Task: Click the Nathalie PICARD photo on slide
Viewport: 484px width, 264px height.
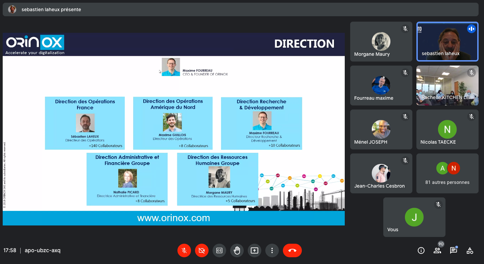Action: pyautogui.click(x=127, y=178)
